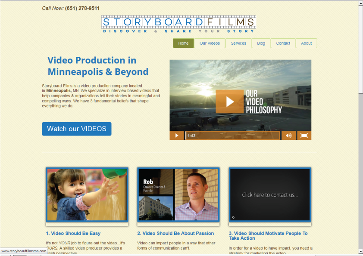The width and height of the screenshot is (363, 256).
Task: Mute the video with the speaker icon
Action: pyautogui.click(x=288, y=136)
